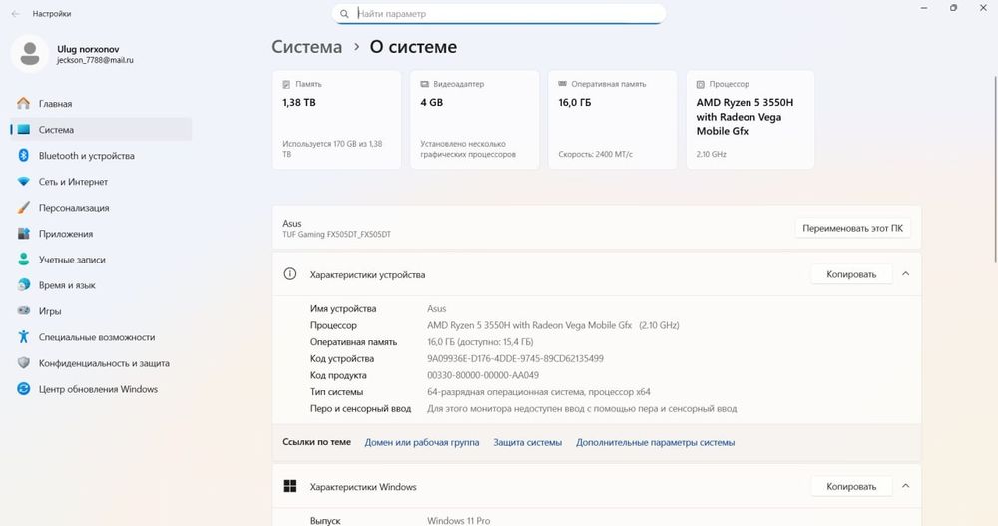Click the user profile avatar picture

point(29,54)
